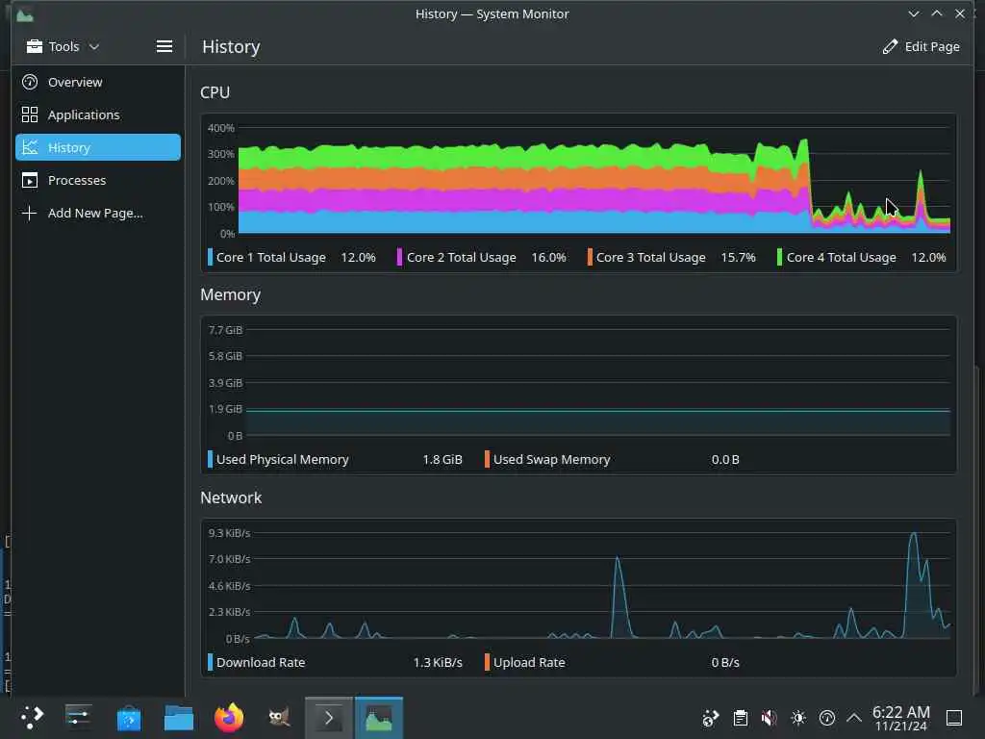The image size is (985, 739).
Task: Toggle the muted volume tray icon
Action: [769, 718]
